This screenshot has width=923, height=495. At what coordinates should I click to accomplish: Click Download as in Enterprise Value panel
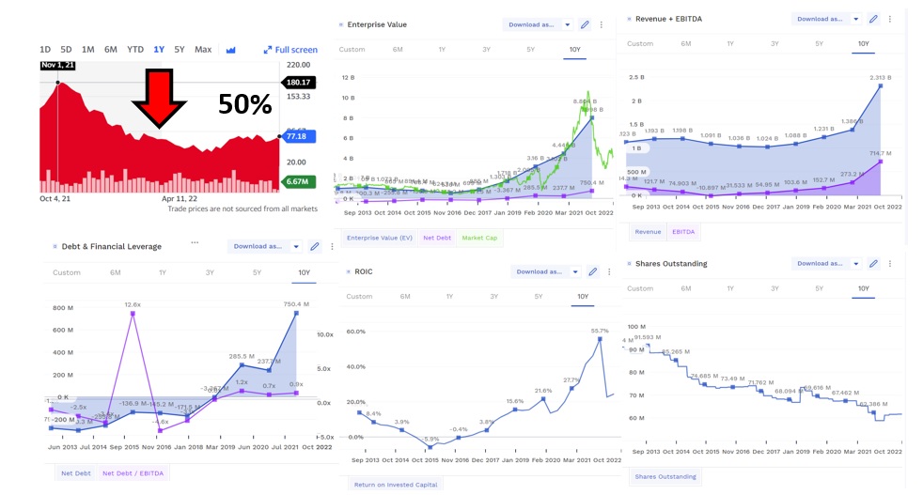[531, 24]
